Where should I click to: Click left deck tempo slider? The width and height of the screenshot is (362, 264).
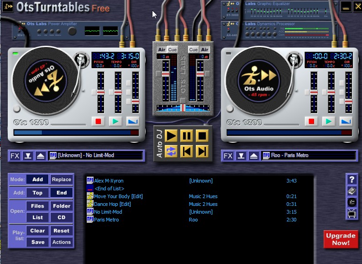click(118, 92)
